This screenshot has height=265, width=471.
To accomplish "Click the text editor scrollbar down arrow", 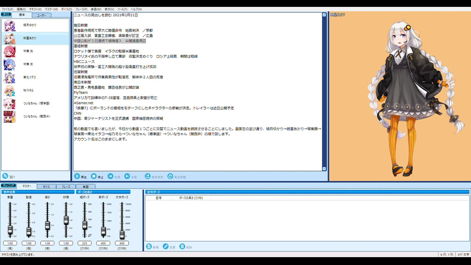I will click(x=324, y=169).
